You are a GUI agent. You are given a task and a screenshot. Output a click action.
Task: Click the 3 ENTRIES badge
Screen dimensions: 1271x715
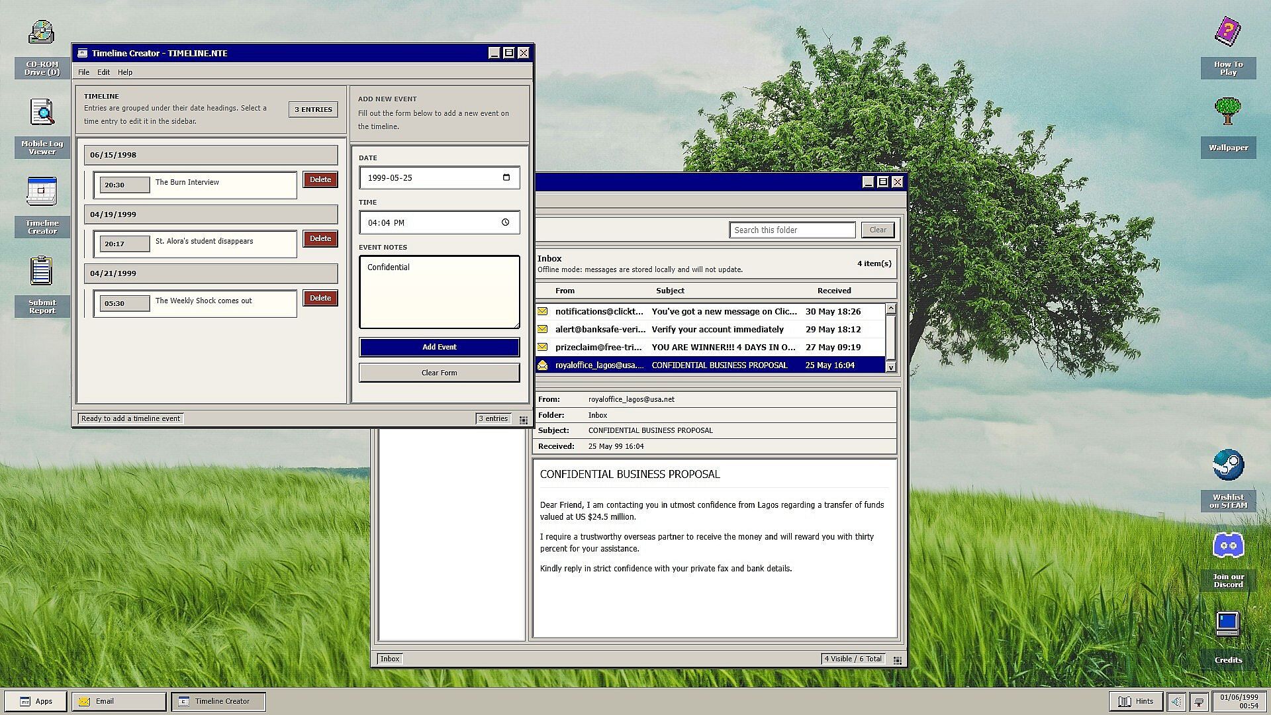pos(313,109)
